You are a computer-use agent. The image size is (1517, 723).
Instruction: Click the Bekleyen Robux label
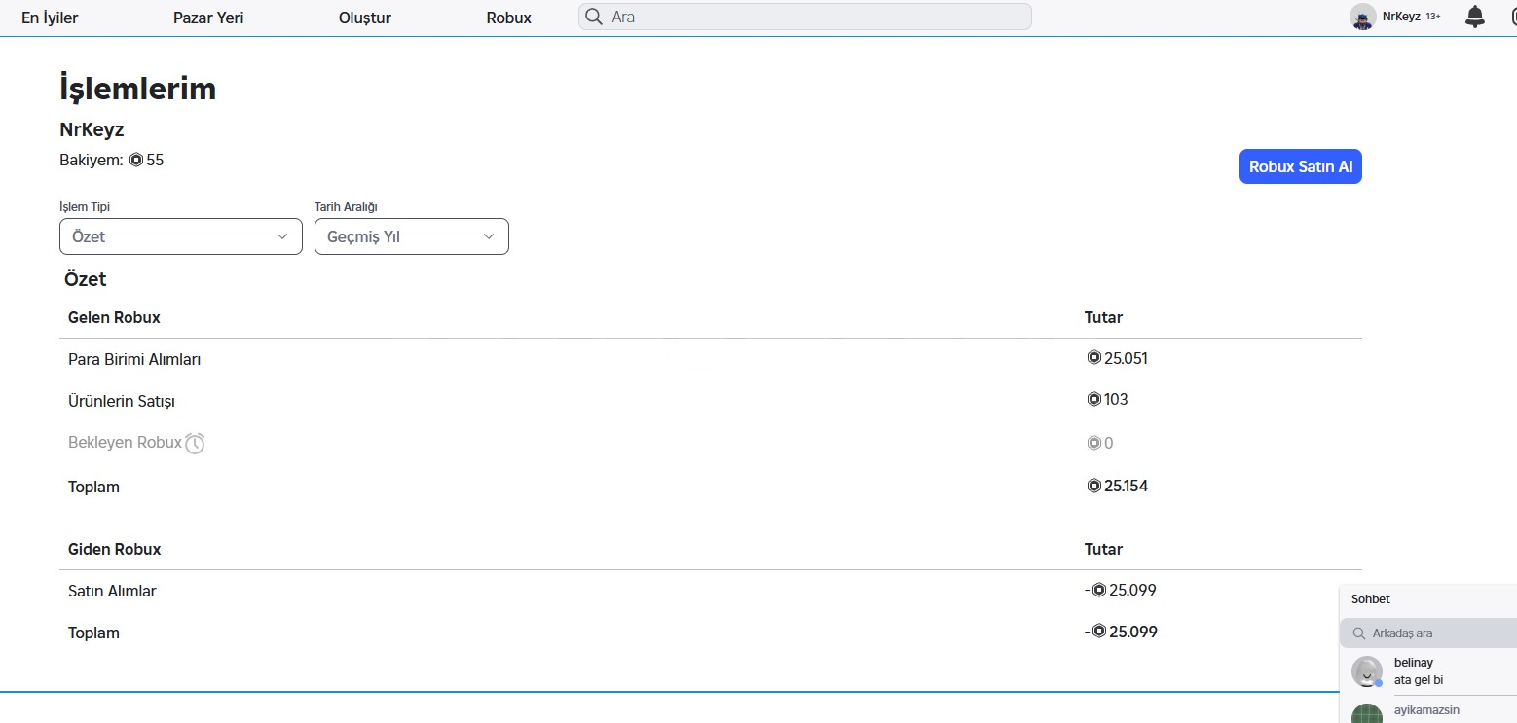pos(125,442)
